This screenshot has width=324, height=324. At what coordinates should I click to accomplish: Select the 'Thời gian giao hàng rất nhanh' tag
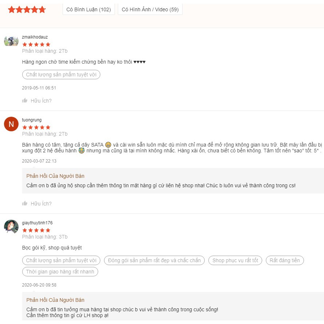tap(60, 272)
